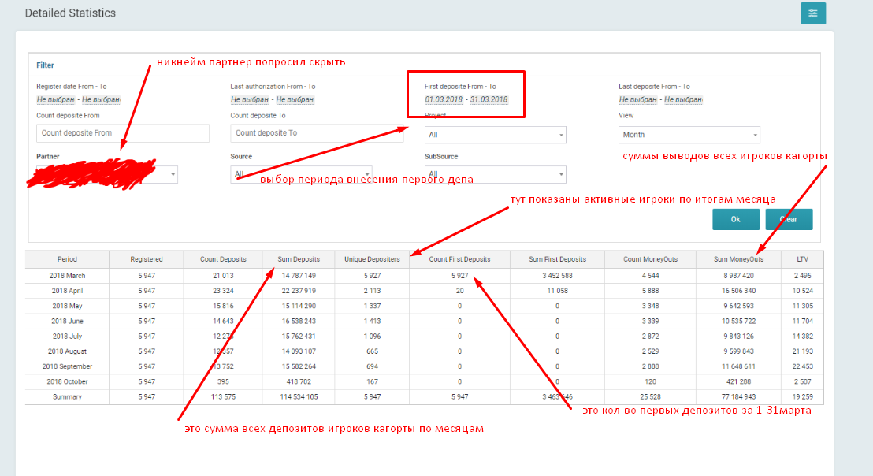This screenshot has height=476, width=873.
Task: Edit First deposite To date 31.03.2018
Action: click(x=489, y=99)
